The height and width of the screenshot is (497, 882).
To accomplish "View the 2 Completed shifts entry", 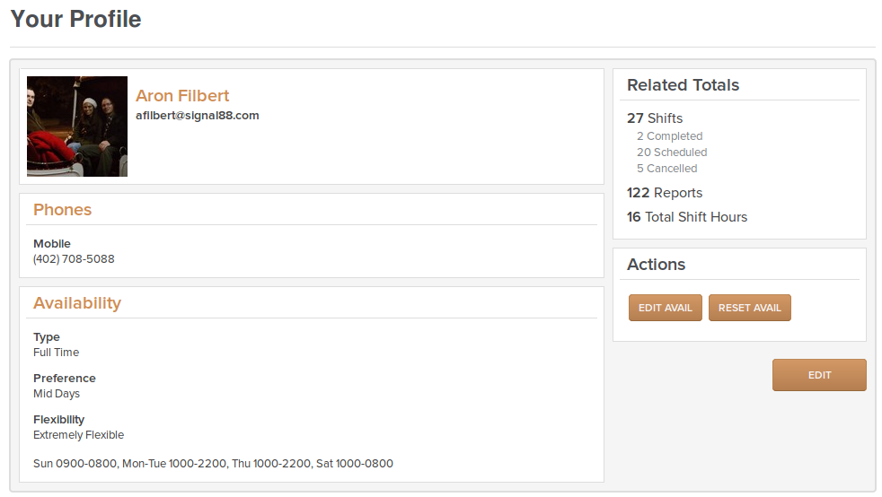I will point(669,135).
